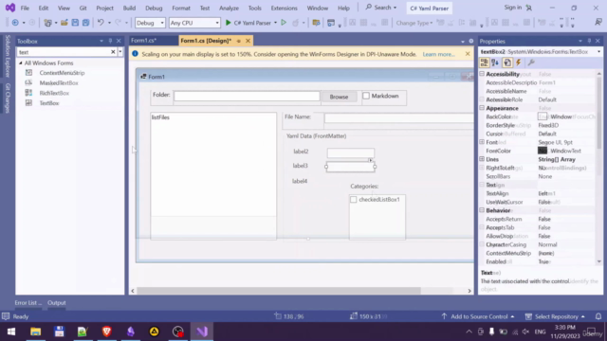Click the New Project toolbar icon
The width and height of the screenshot is (607, 341).
click(x=47, y=23)
